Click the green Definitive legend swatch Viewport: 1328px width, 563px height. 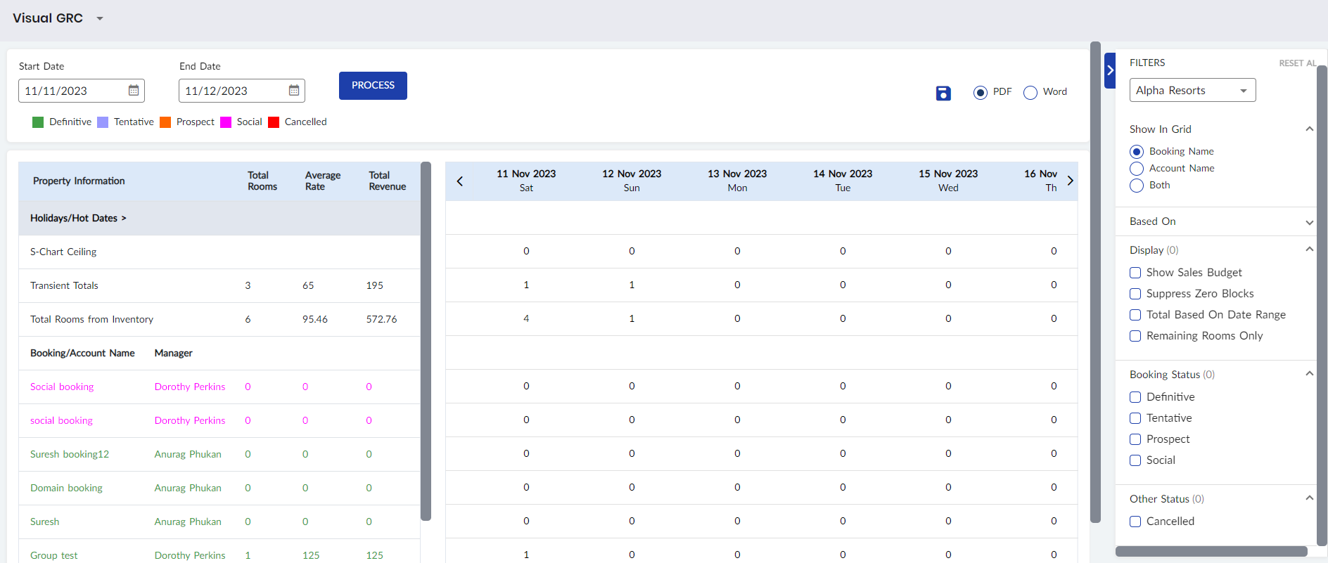tap(38, 122)
